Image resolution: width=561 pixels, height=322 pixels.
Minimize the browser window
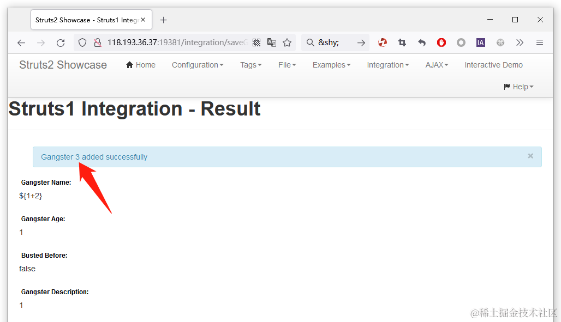pos(490,20)
